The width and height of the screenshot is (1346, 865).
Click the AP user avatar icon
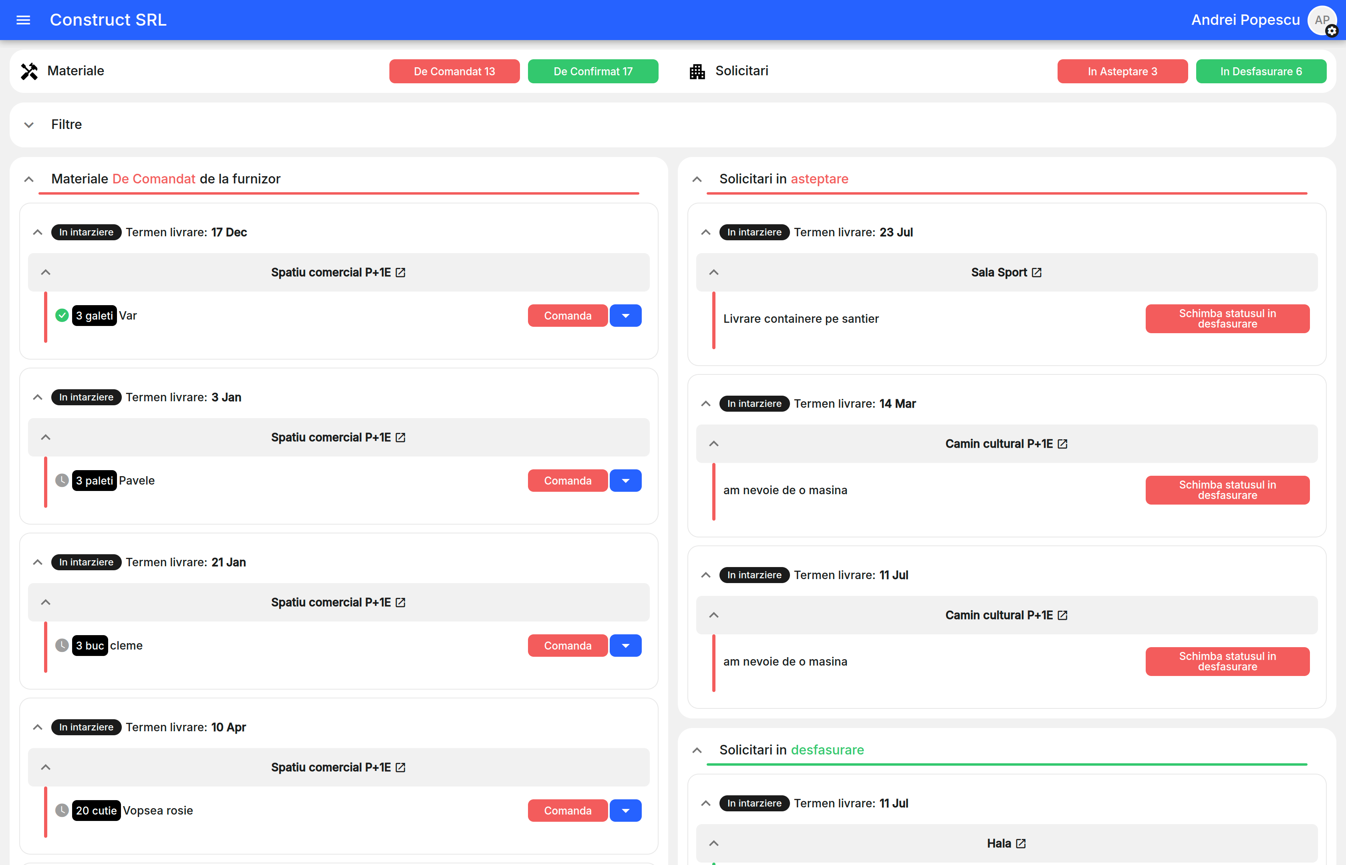[x=1321, y=20]
